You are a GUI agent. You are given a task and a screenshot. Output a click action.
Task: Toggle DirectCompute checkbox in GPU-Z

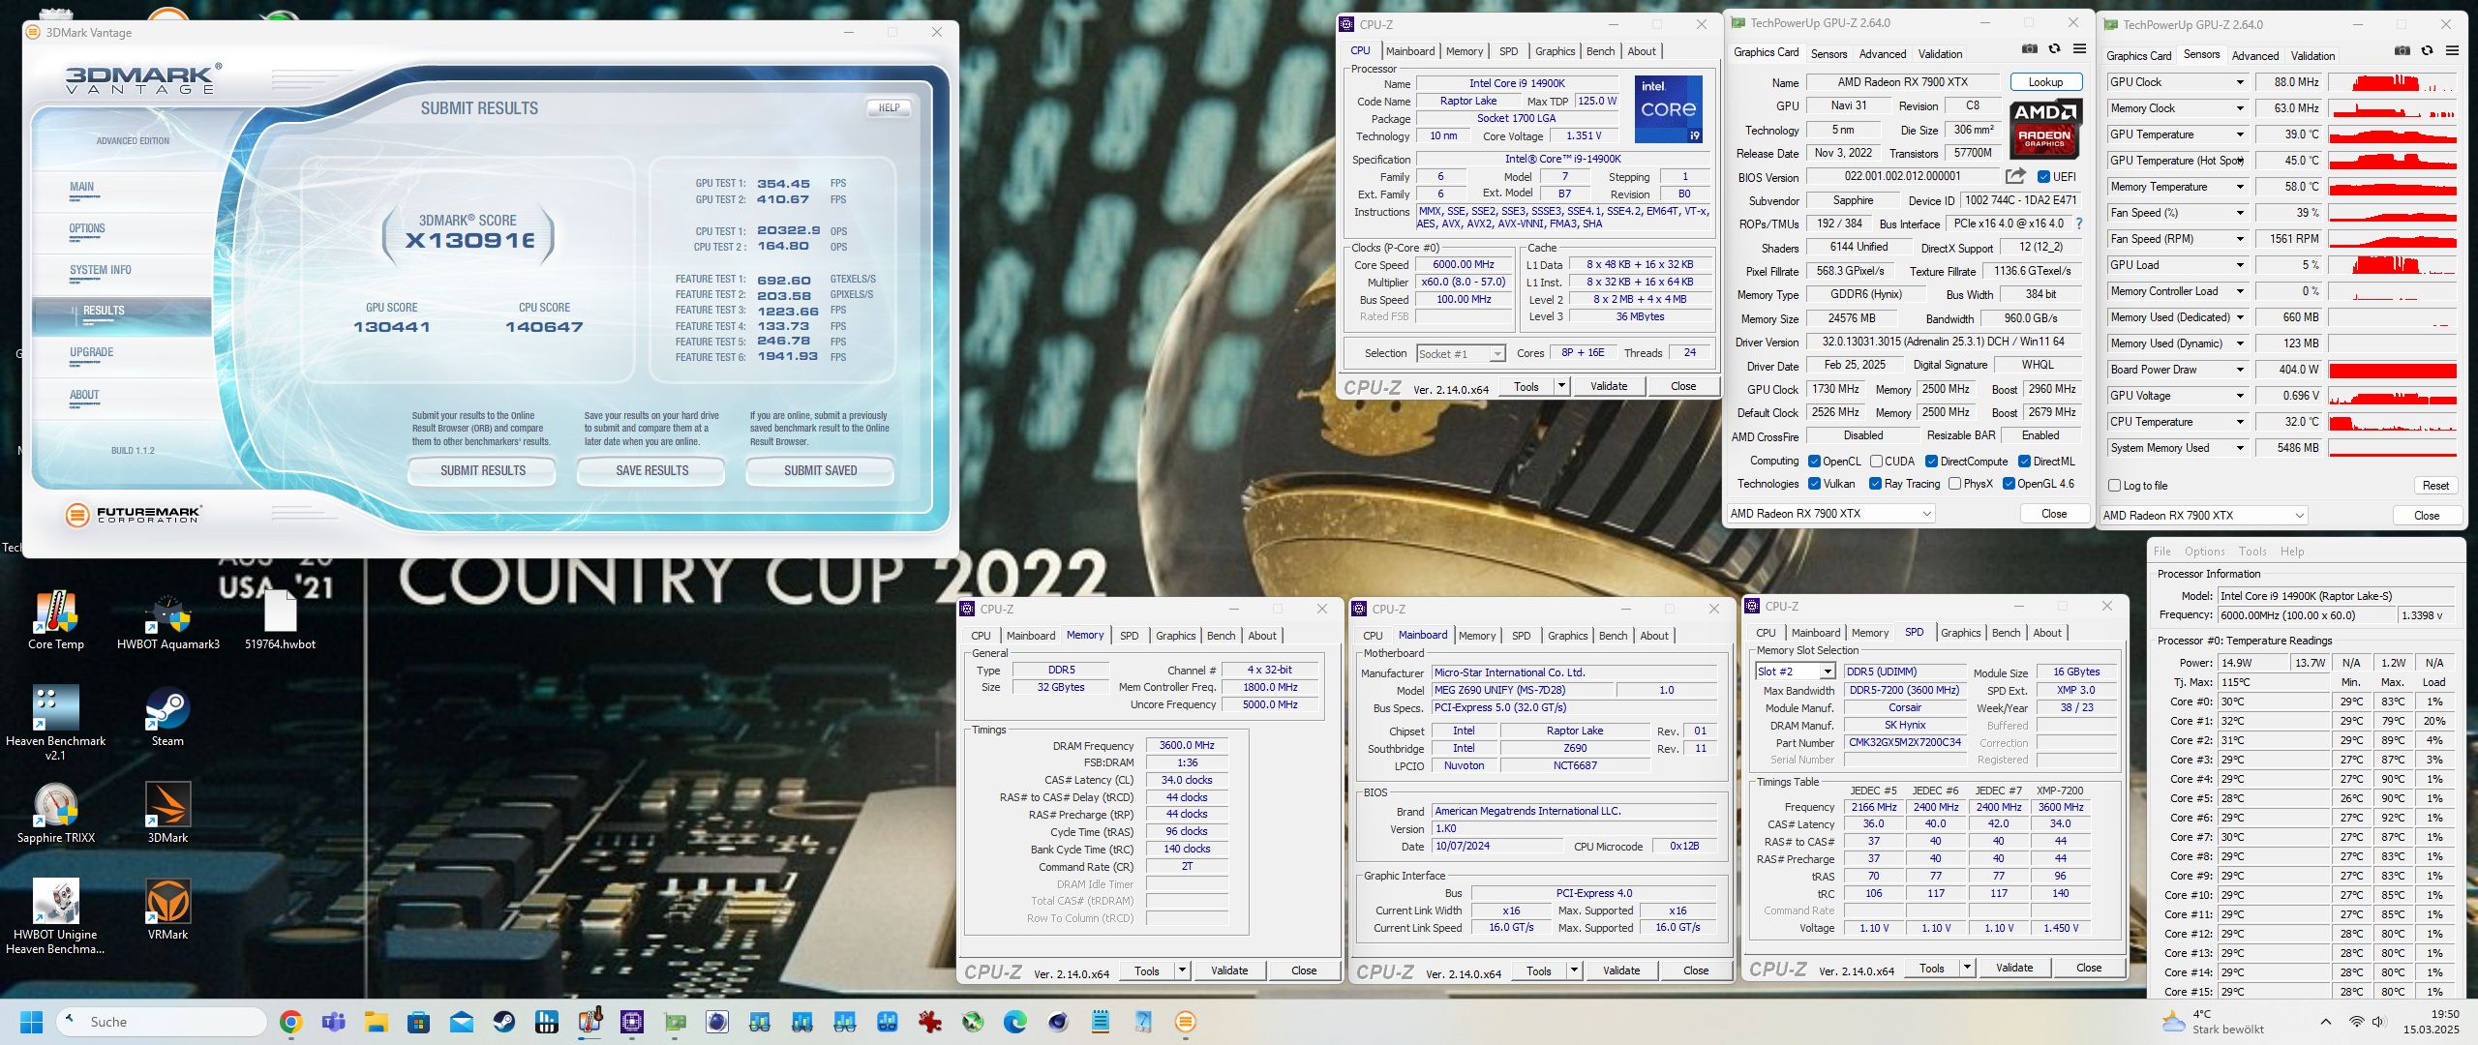coord(1931,462)
